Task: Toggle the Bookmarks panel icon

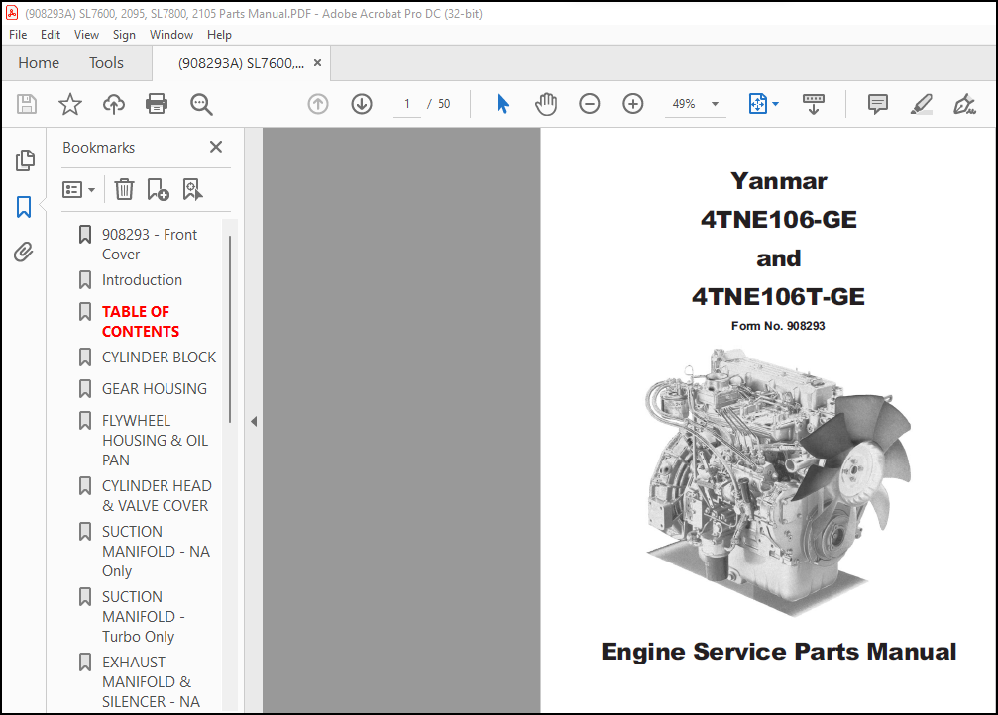Action: click(x=24, y=207)
